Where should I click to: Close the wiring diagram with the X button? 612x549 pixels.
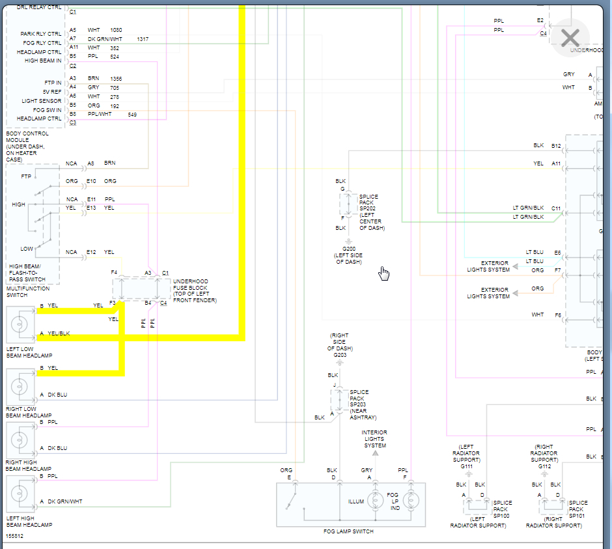point(570,38)
